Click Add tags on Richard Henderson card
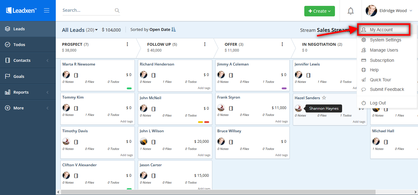Viewport: 418px width, 195px height. 204,88
